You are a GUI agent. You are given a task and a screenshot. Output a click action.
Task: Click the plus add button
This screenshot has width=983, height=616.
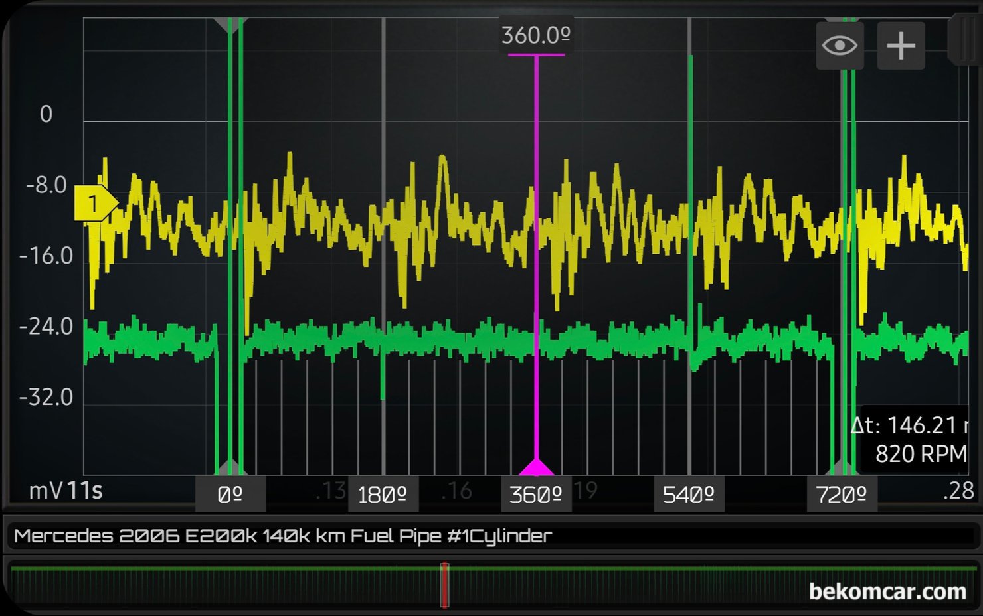coord(901,46)
